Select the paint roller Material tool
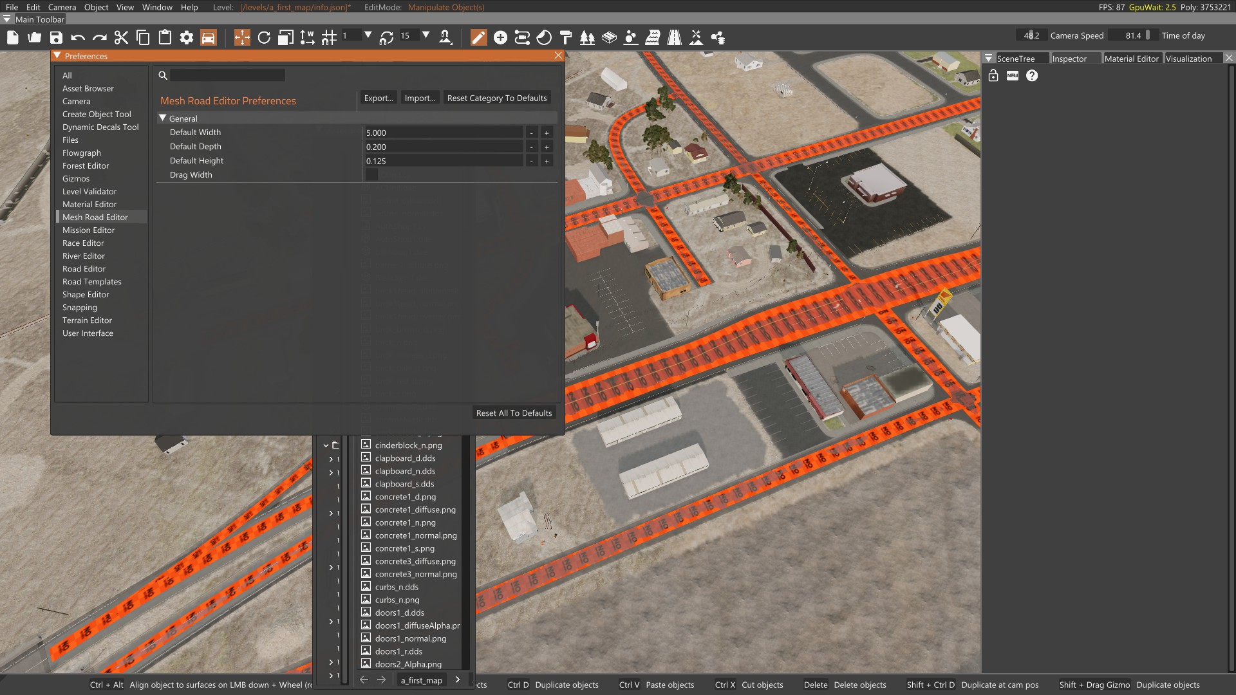 click(x=565, y=37)
